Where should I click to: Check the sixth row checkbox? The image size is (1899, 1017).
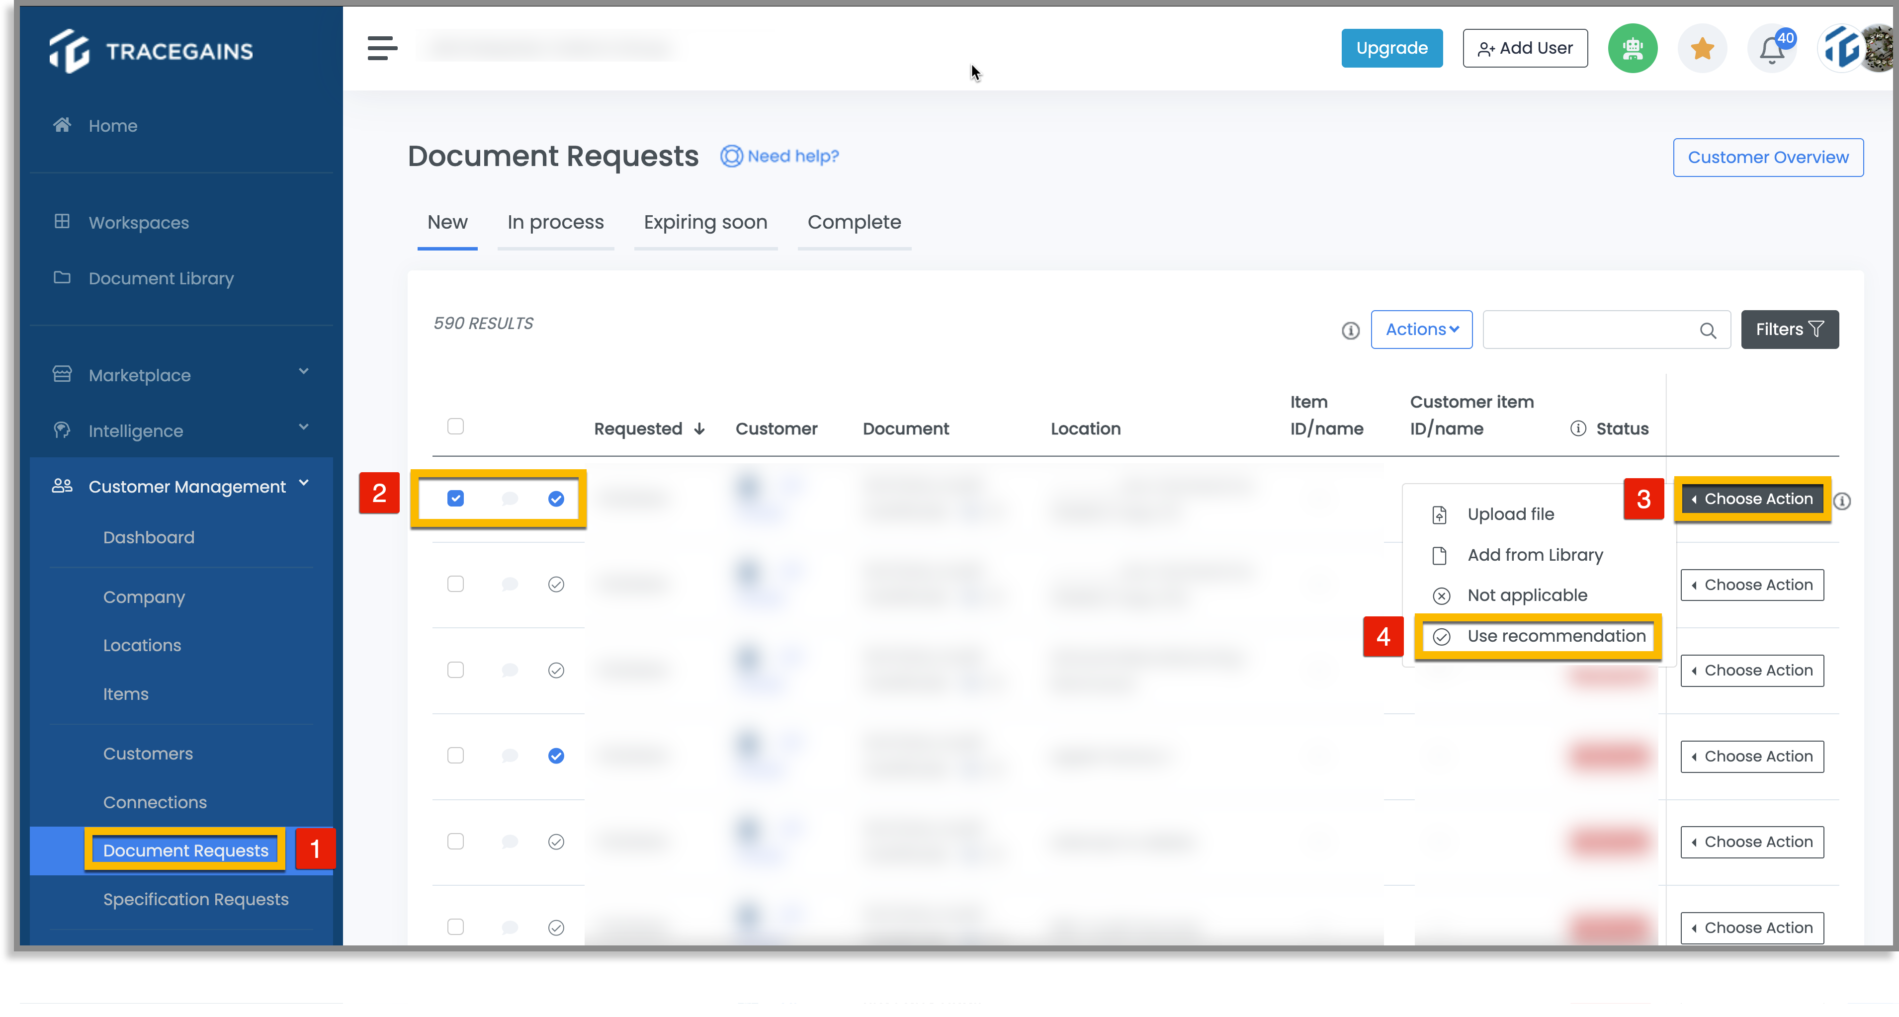tap(455, 927)
